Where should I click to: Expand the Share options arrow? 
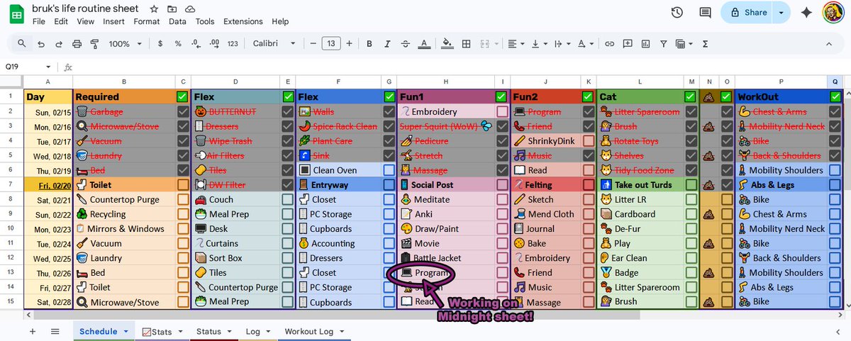[x=782, y=12]
